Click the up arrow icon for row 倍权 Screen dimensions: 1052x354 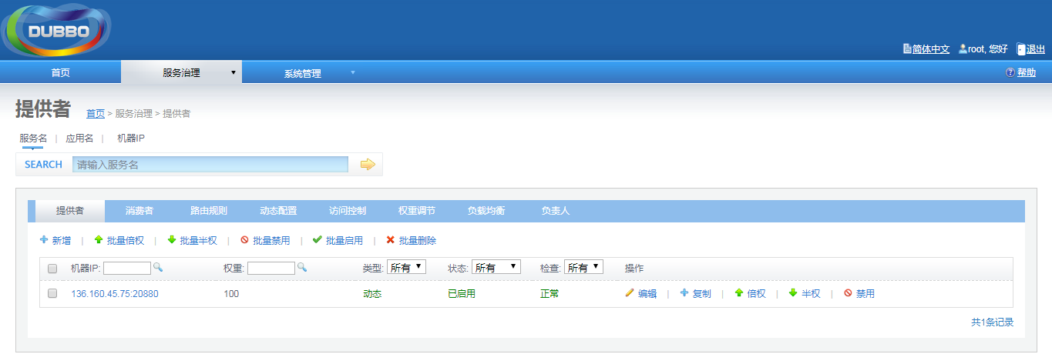coord(738,293)
